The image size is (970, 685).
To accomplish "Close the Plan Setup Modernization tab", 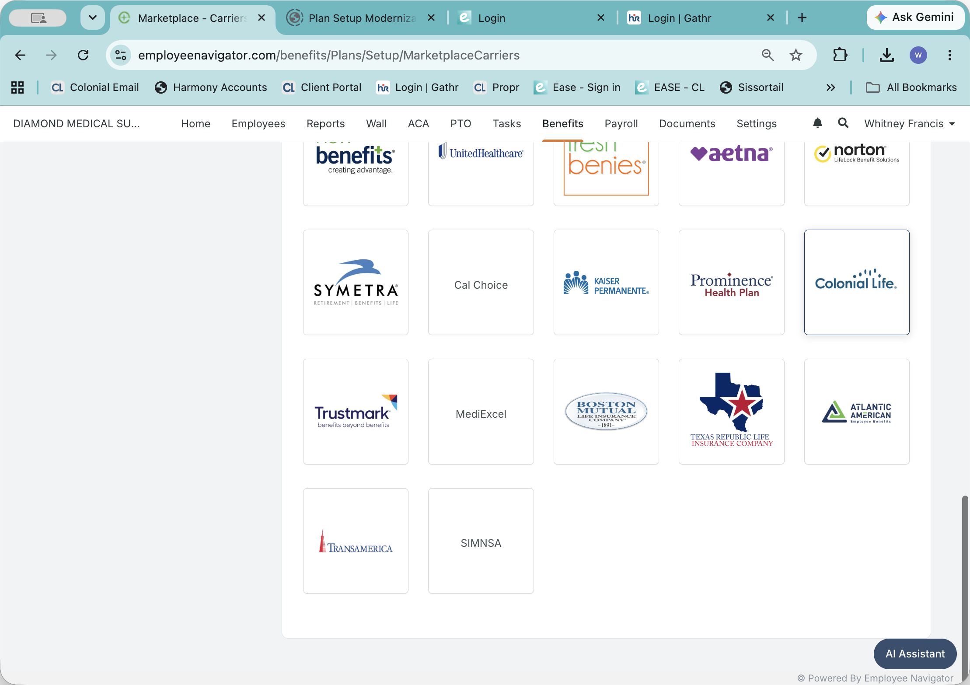I will point(431,17).
